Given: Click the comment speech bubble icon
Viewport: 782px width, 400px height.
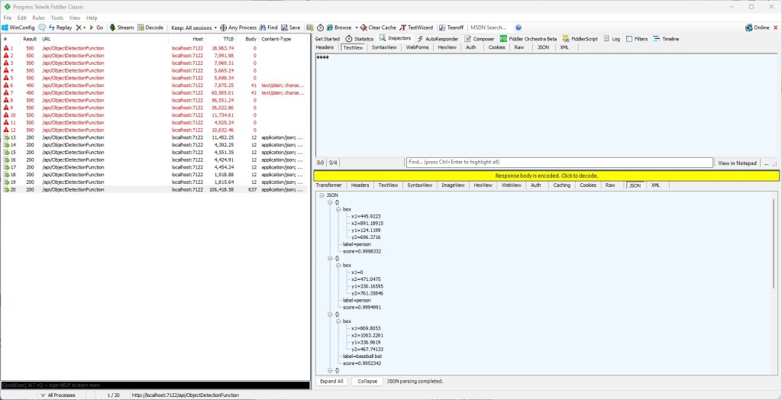Looking at the screenshot, I should point(43,27).
